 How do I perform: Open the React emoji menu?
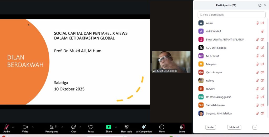coord(91,127)
